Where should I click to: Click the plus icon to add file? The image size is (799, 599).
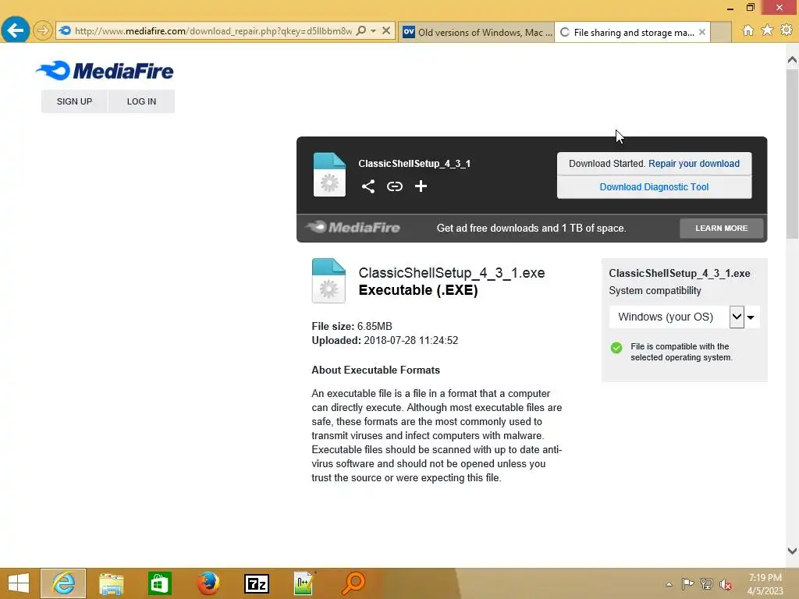coord(421,186)
